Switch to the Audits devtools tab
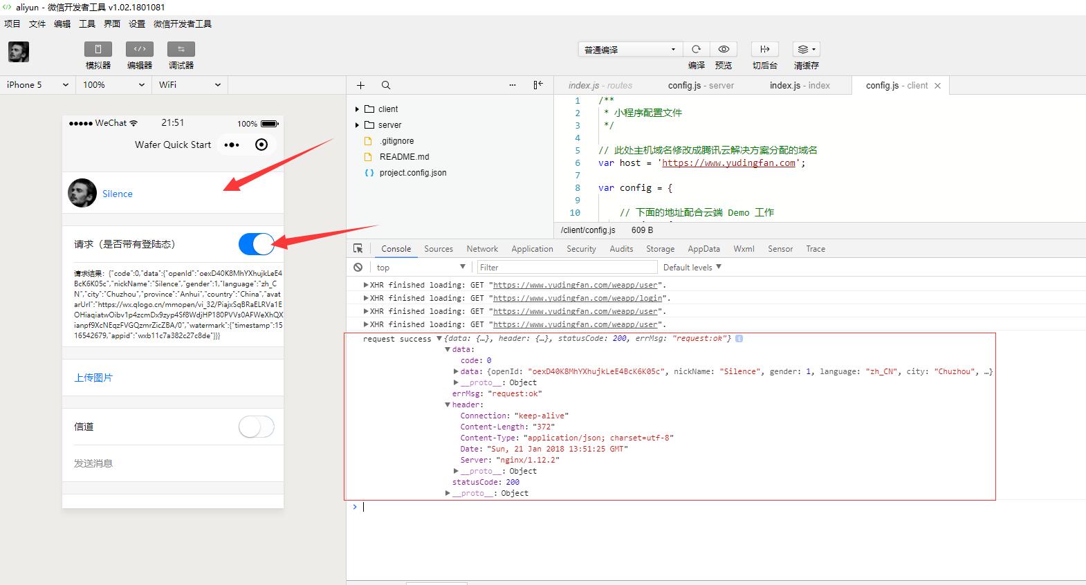 click(621, 248)
